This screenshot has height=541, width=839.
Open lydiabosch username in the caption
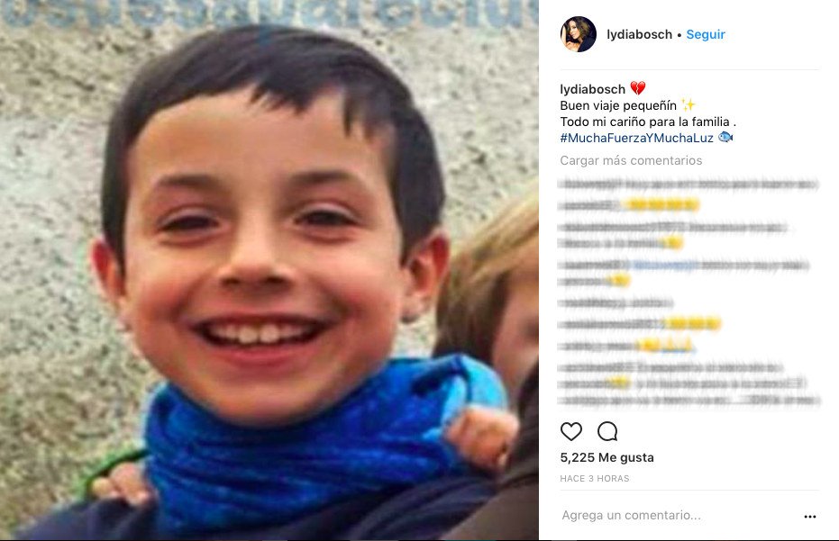tap(592, 89)
